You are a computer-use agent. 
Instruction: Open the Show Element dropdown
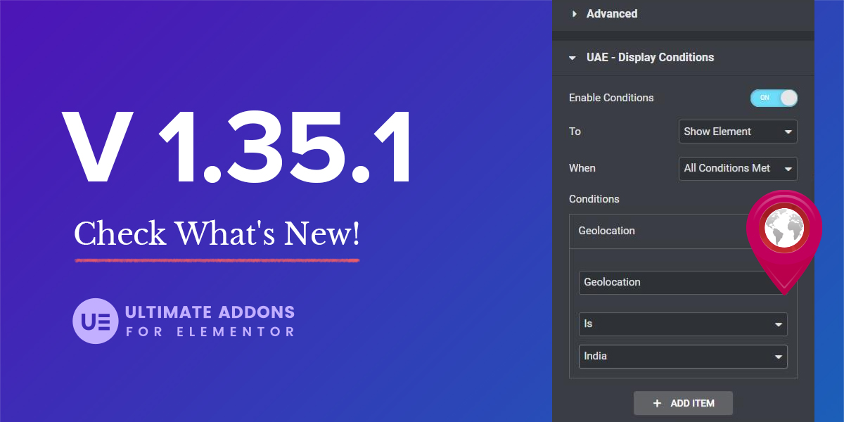coord(737,132)
